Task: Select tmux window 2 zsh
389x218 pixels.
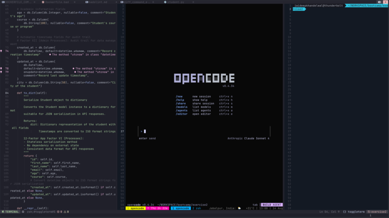Action: (x=197, y=208)
